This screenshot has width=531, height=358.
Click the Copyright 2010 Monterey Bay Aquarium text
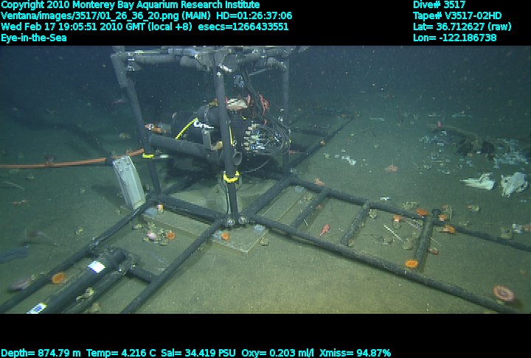click(130, 4)
